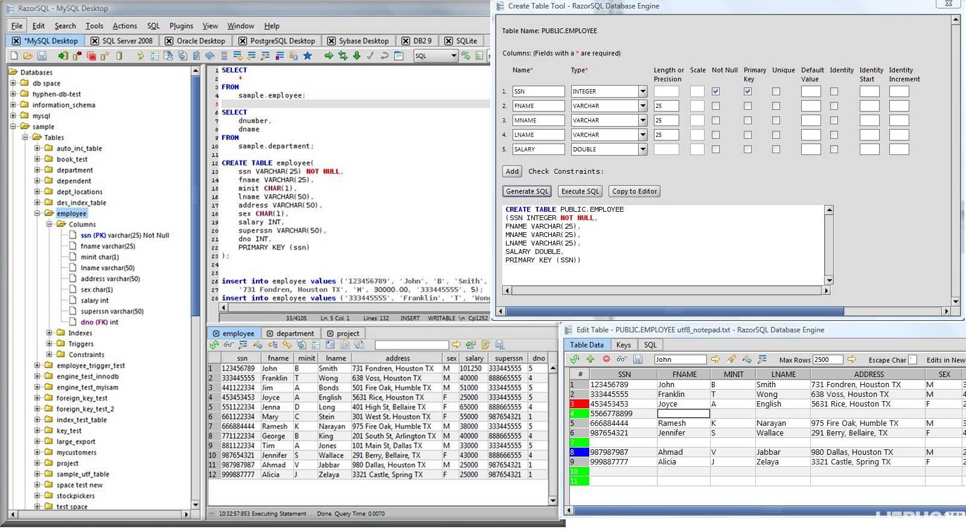Switch to the SQL Server 2008 tab
The width and height of the screenshot is (966, 532).
point(121,41)
